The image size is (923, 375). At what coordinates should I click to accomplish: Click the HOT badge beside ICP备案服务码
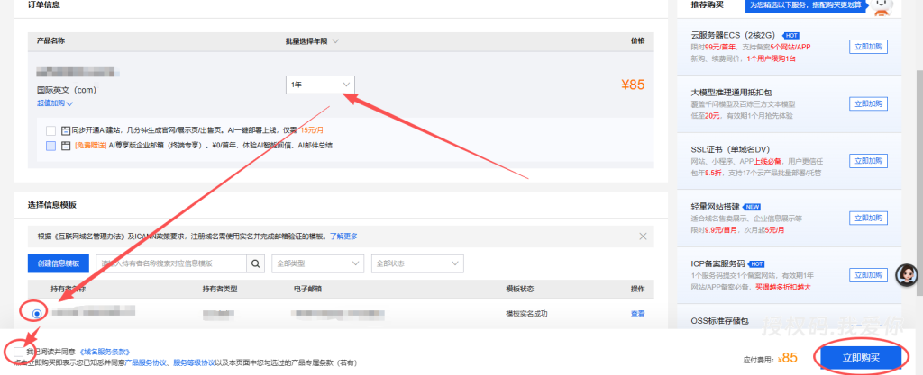tap(757, 264)
